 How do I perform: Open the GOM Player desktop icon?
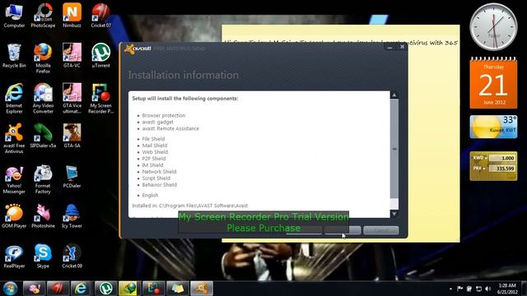14,215
